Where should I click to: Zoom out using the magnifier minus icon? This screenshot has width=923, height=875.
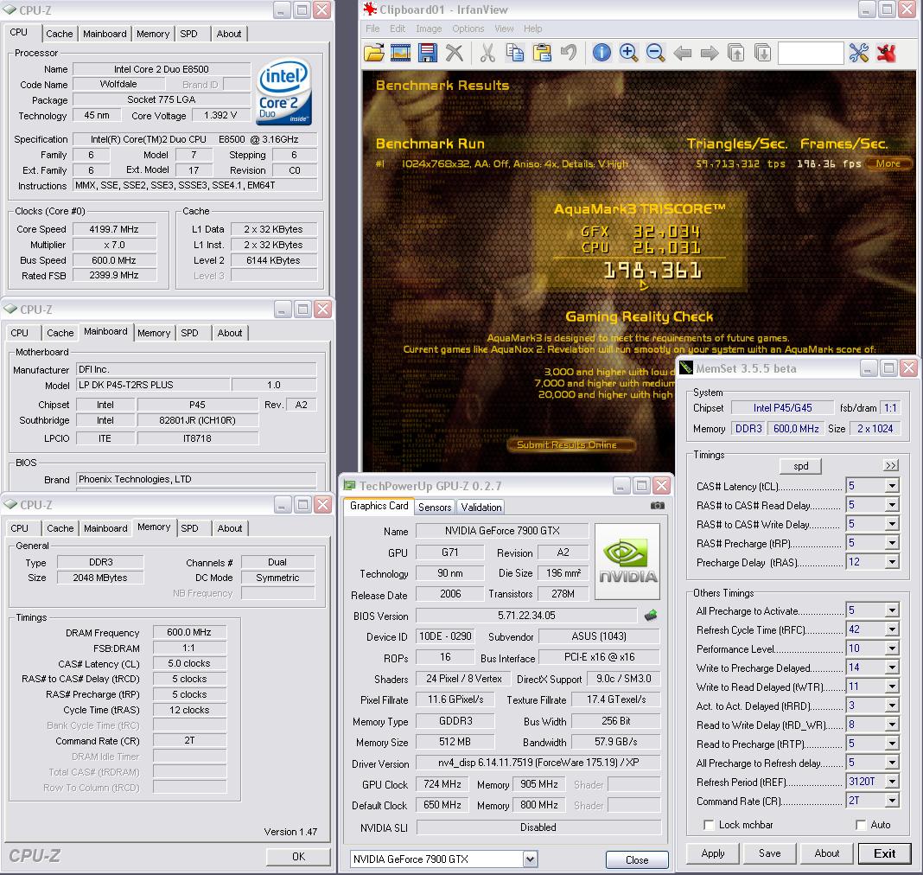655,53
